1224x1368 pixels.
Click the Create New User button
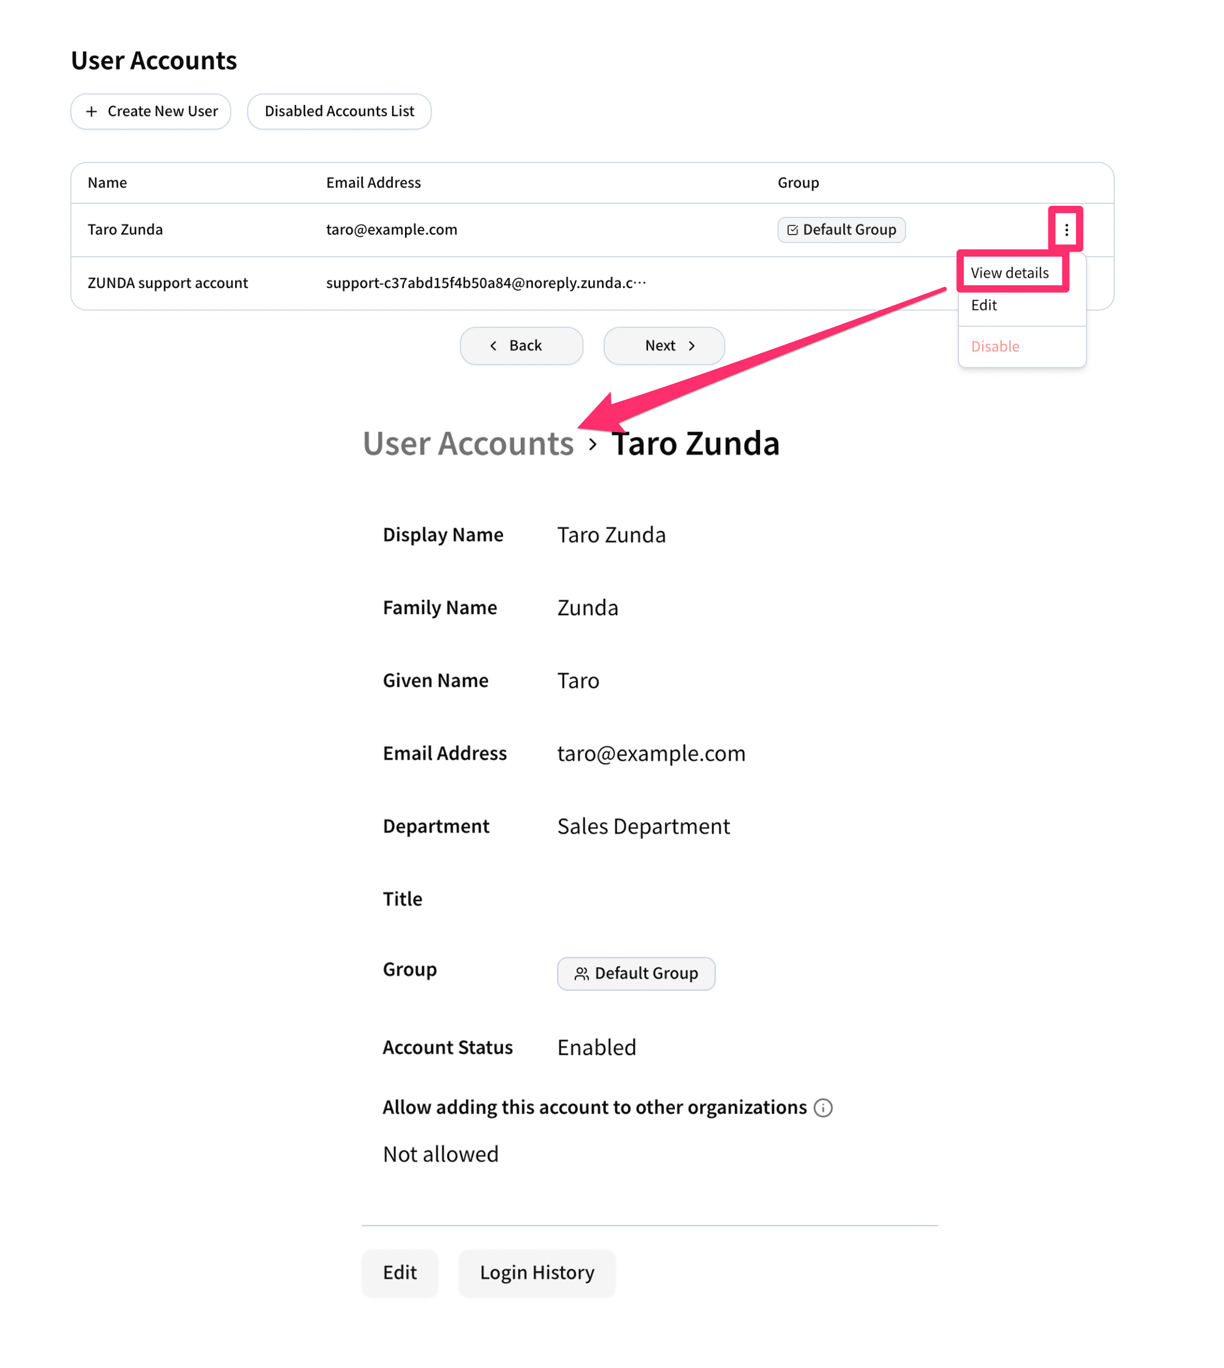[x=151, y=111]
